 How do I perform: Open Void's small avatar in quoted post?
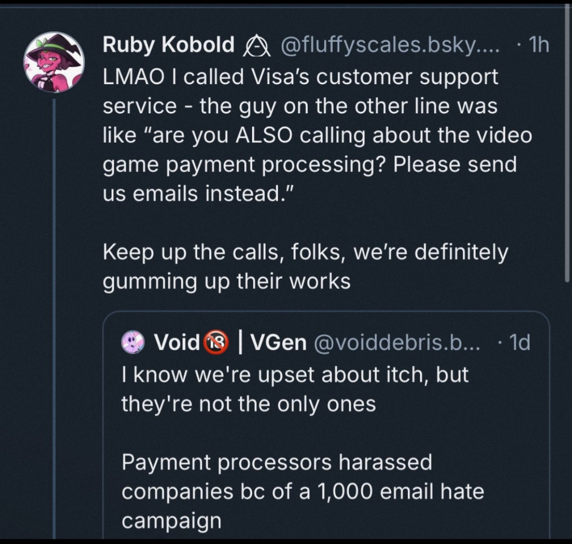click(132, 342)
